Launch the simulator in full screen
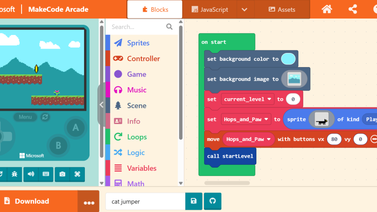This screenshot has height=212, width=377. tap(77, 174)
